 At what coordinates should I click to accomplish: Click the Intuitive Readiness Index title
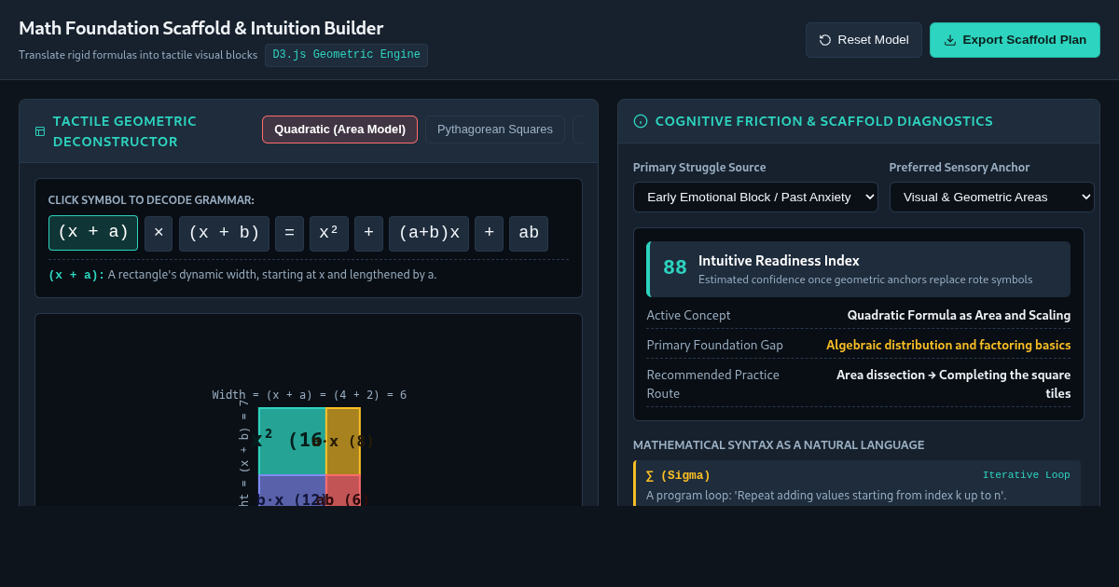779,261
